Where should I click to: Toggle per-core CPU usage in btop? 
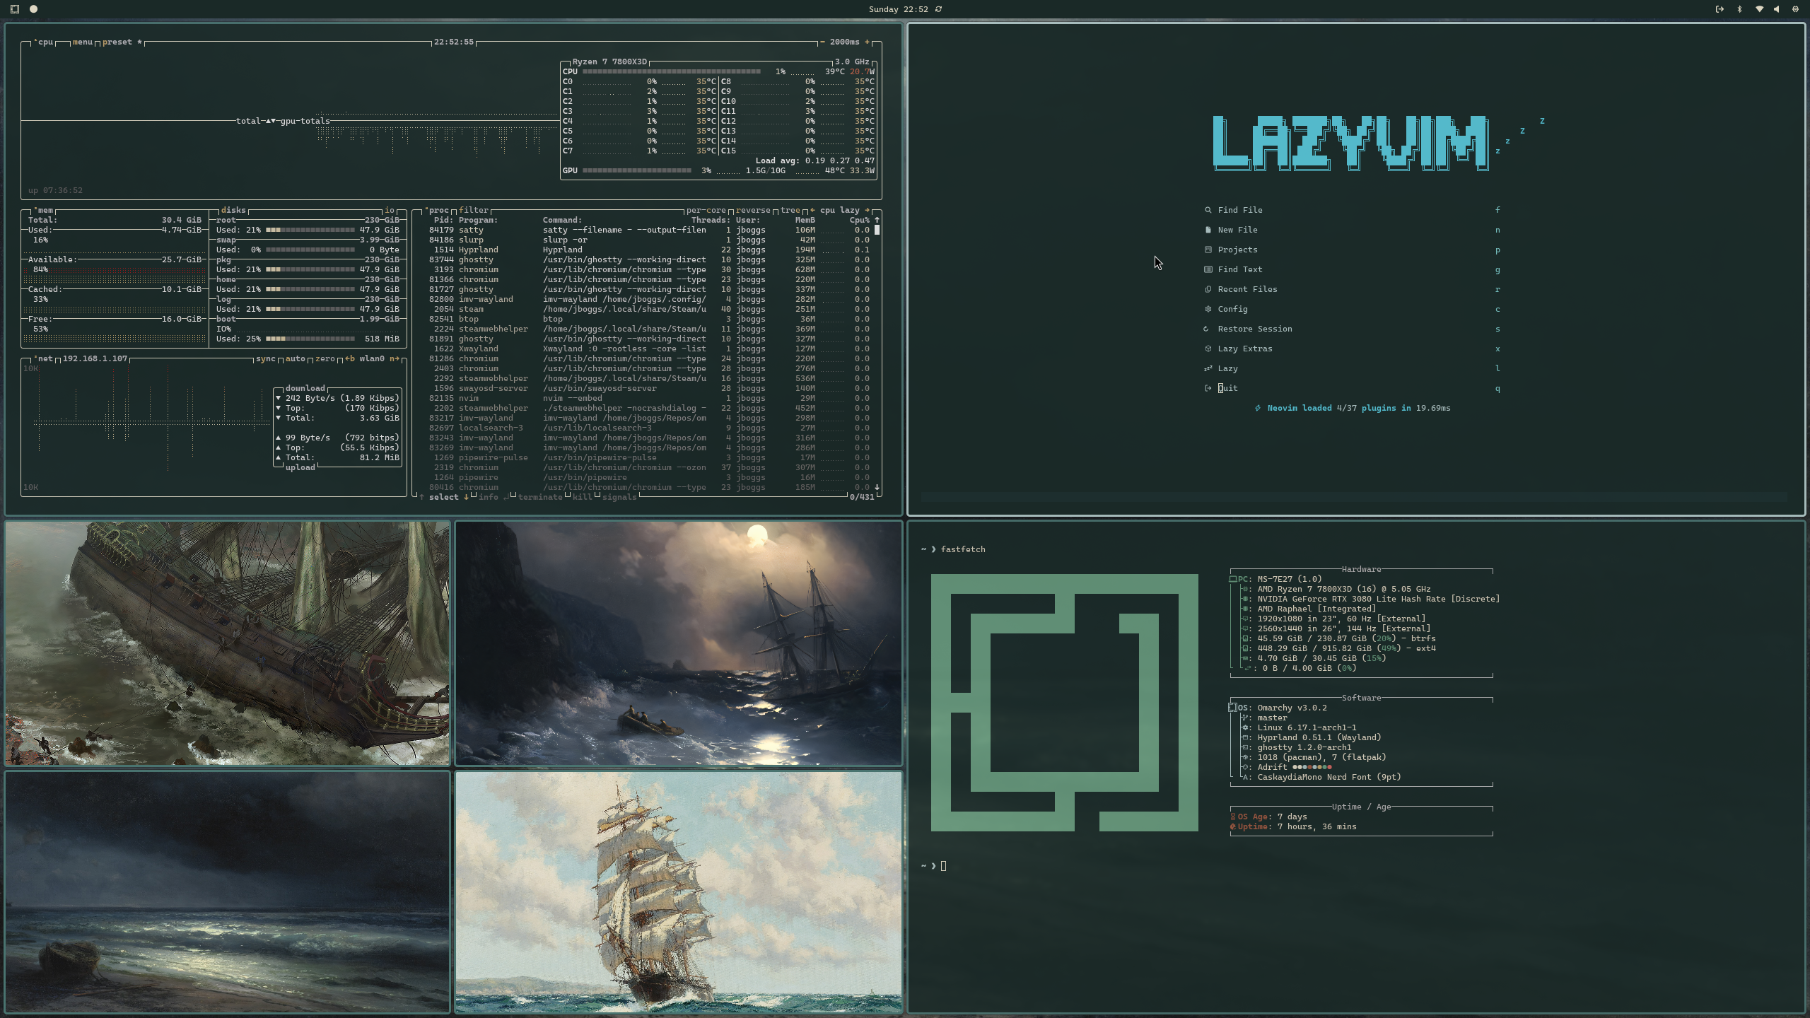point(706,210)
